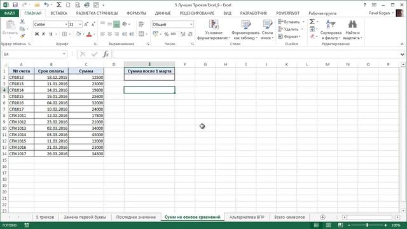The width and height of the screenshot is (407, 229).
Task: Open Sort & Filter (Сортировка и фильтр)
Action: click(331, 30)
